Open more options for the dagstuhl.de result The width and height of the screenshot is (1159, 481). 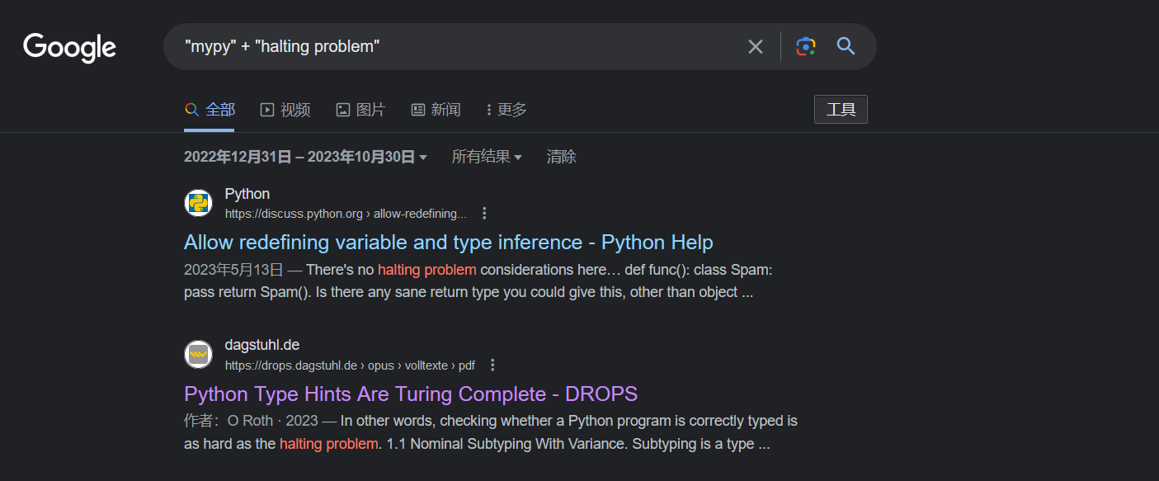pos(492,365)
